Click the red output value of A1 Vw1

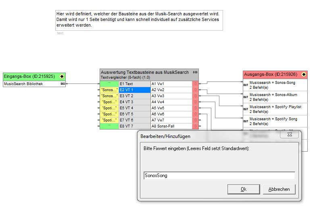pos(195,84)
